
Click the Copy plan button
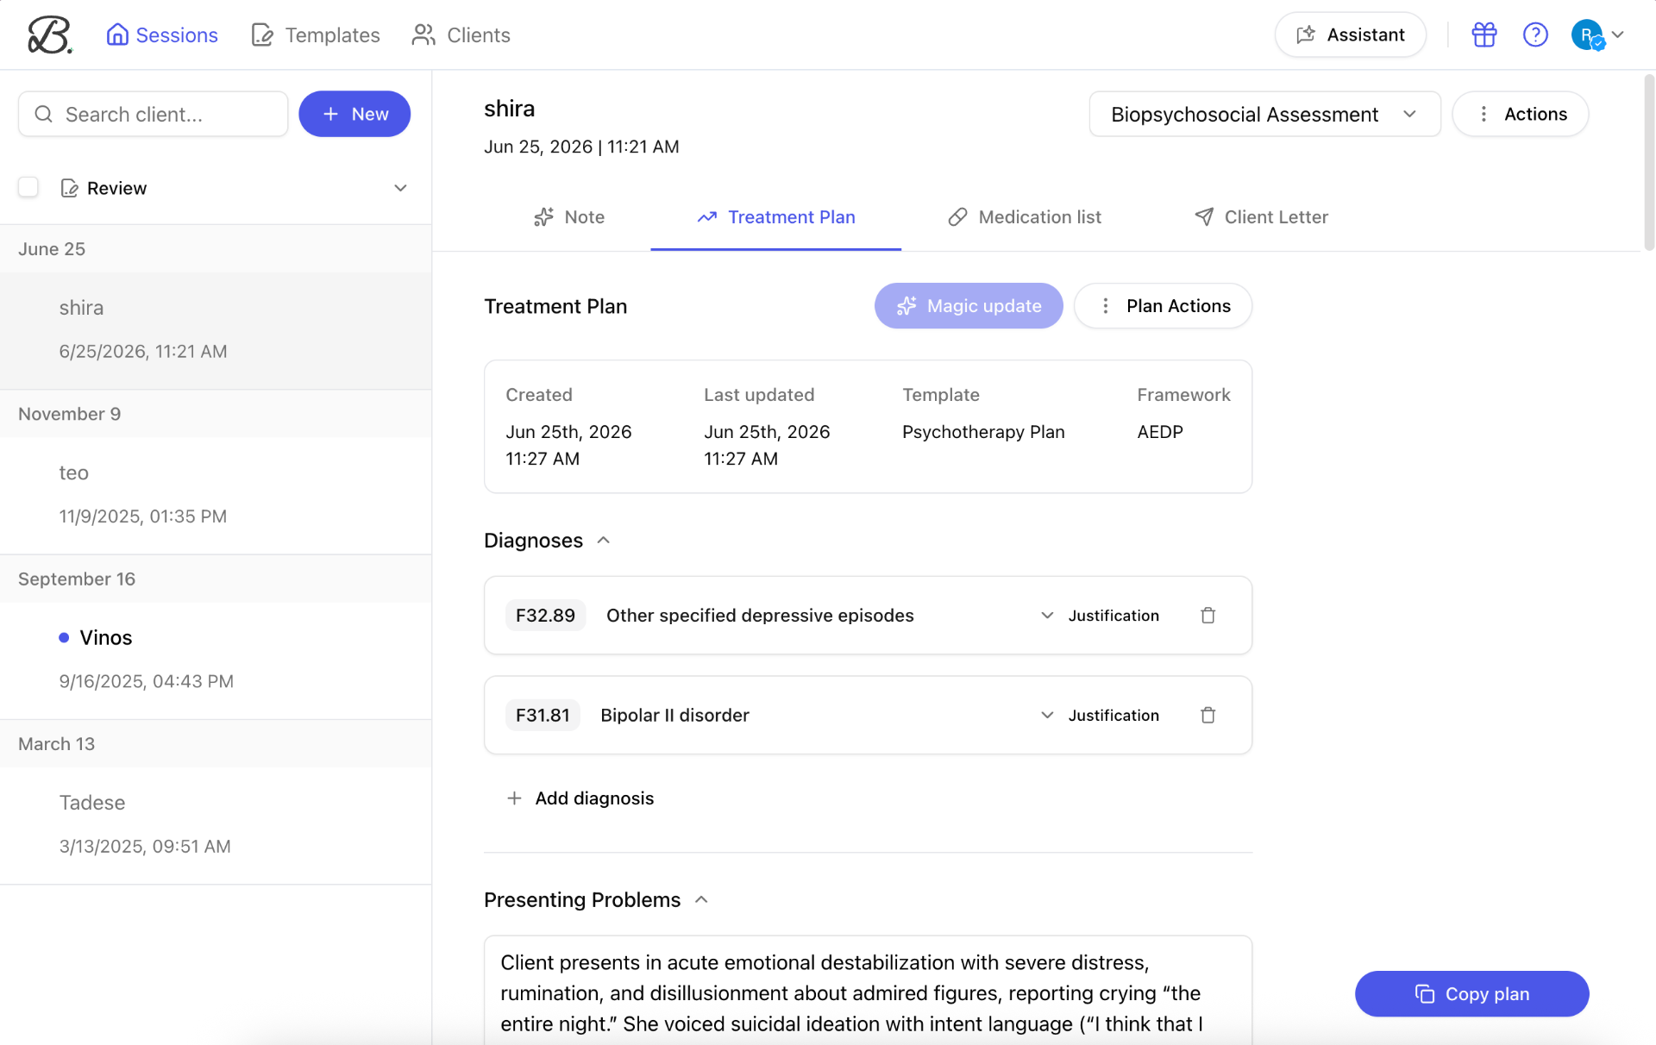(1471, 994)
